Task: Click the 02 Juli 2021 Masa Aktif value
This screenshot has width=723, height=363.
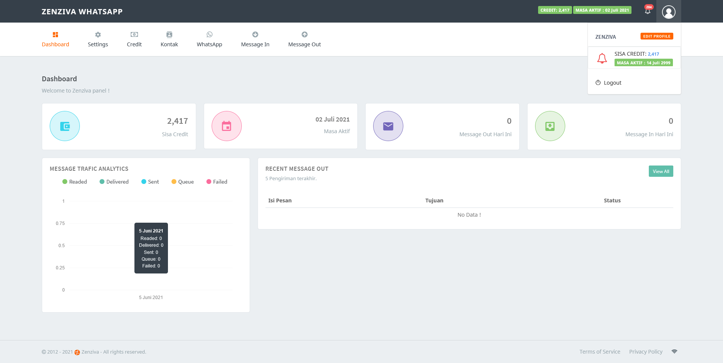Action: pyautogui.click(x=333, y=119)
